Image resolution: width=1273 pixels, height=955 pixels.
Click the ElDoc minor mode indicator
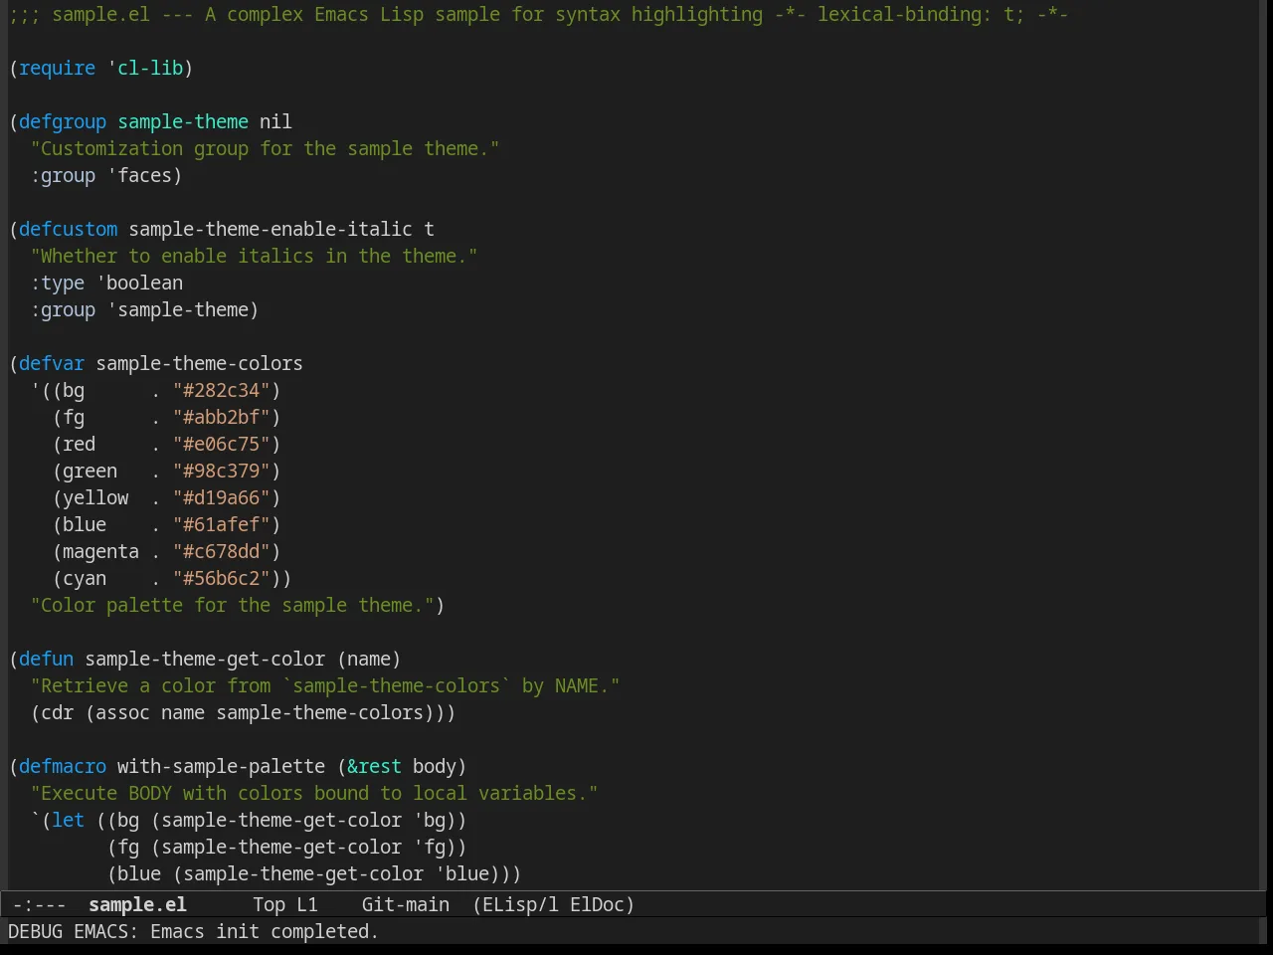coord(602,904)
